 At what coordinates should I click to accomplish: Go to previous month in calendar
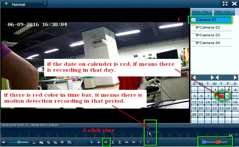pyautogui.click(x=194, y=78)
